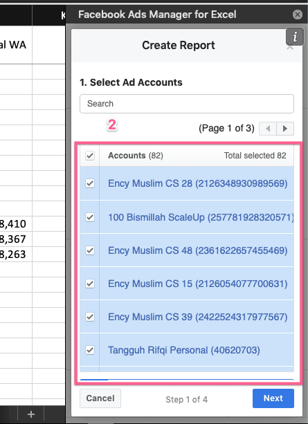This screenshot has height=424, width=308.
Task: Uncheck the Ency Muslim CS 39 account checkbox
Action: tap(90, 317)
